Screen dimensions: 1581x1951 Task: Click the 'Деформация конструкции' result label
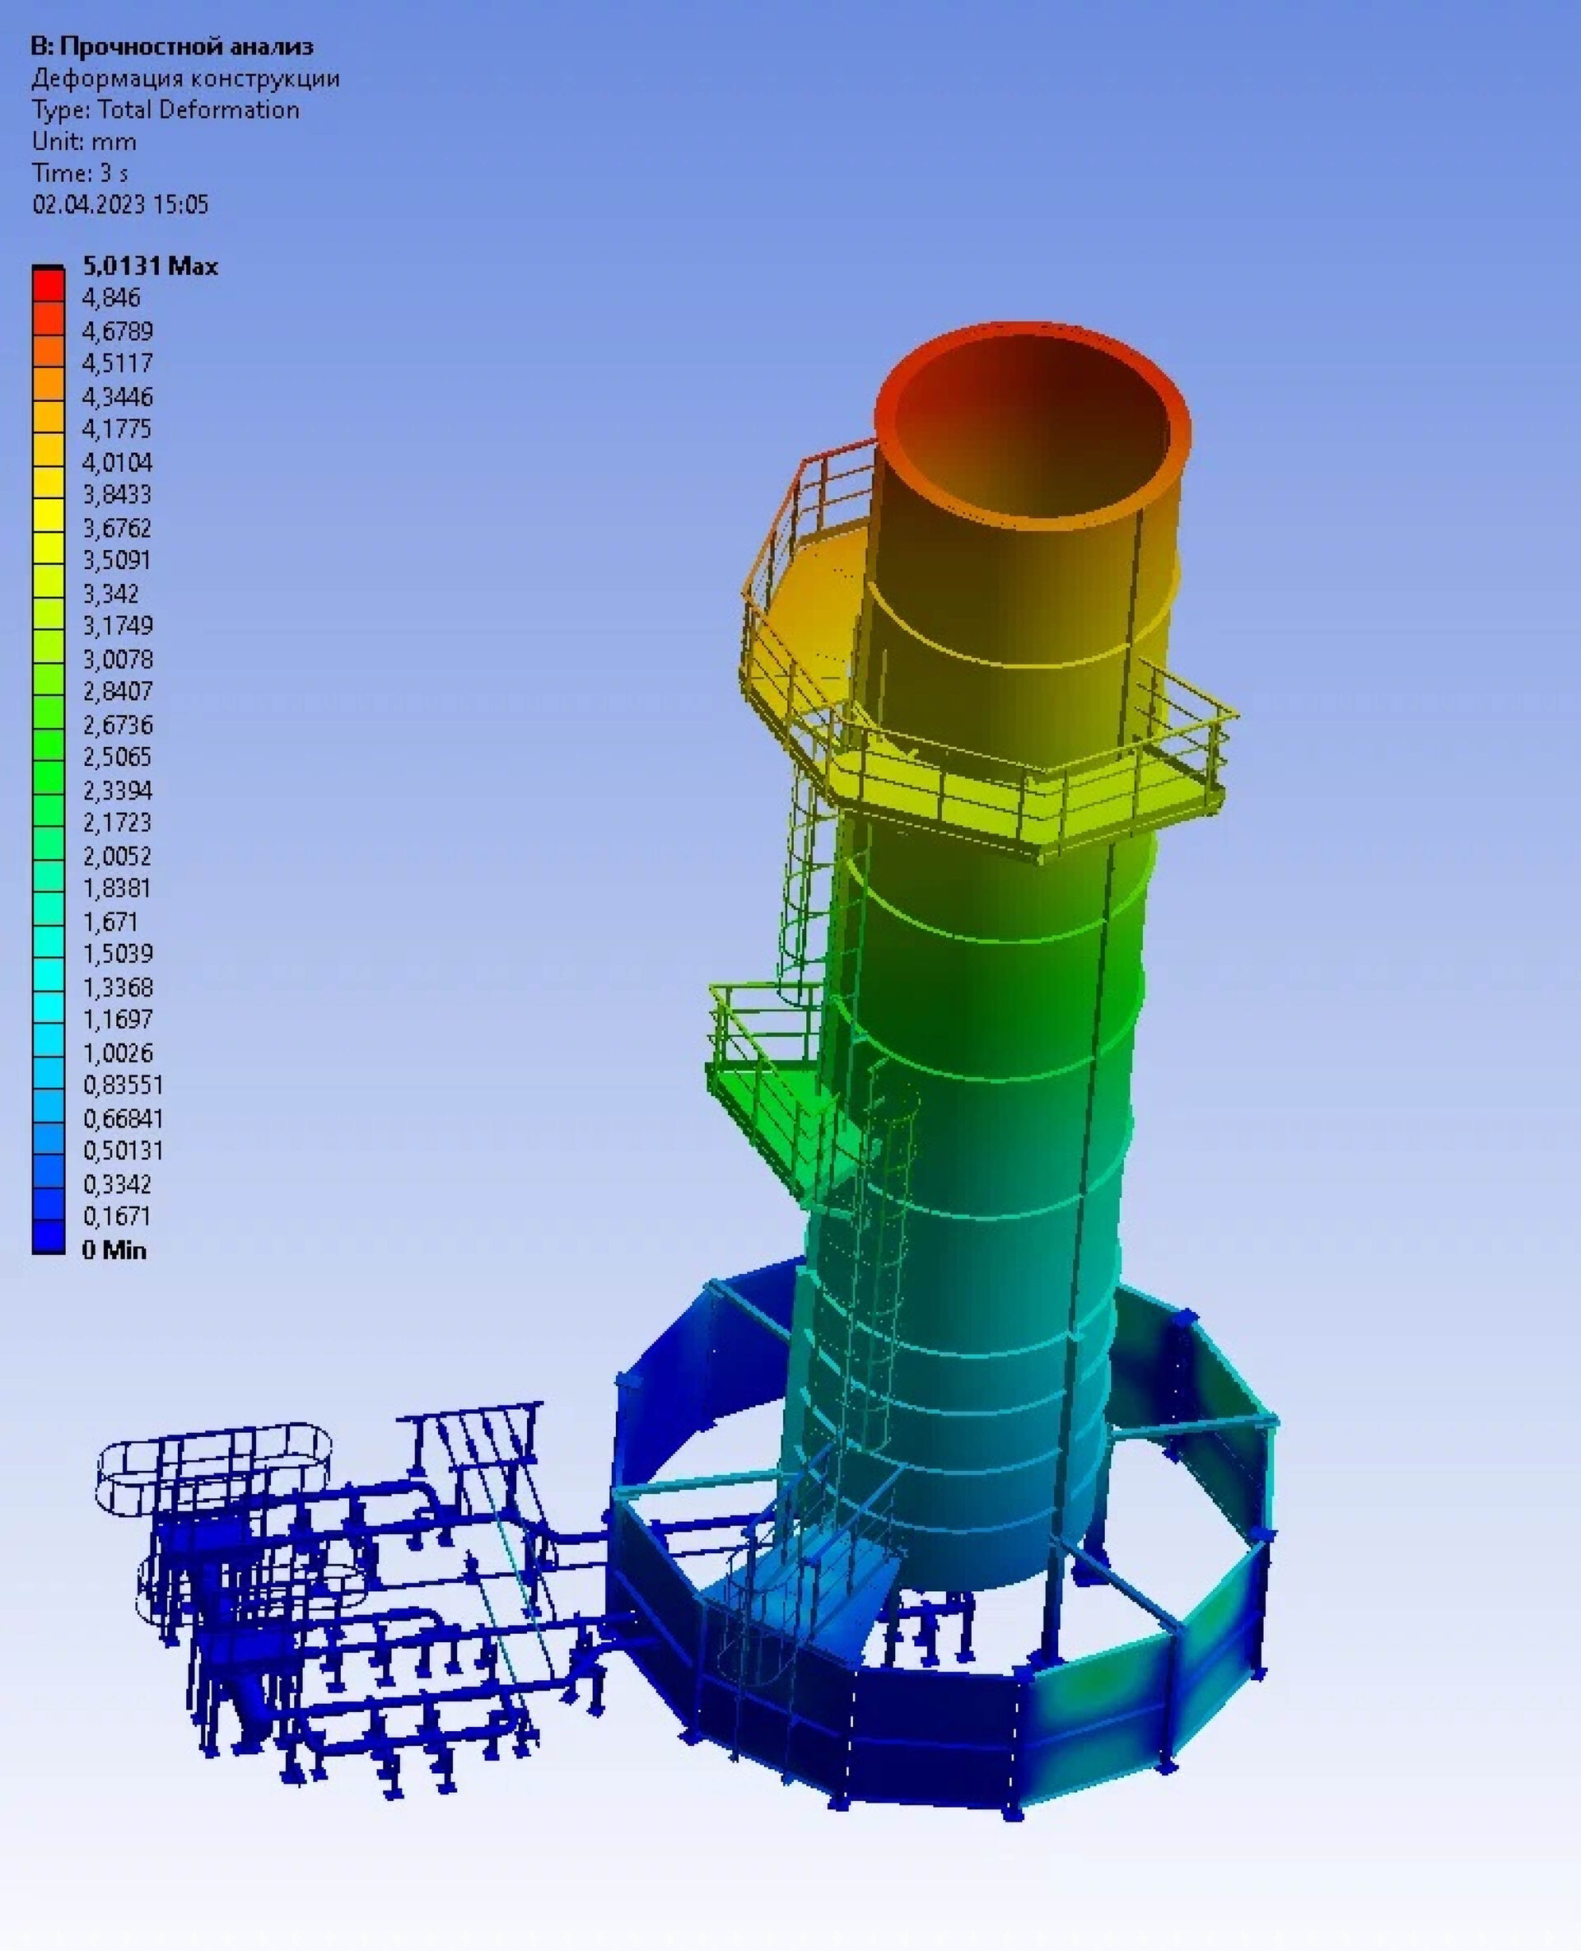point(186,78)
